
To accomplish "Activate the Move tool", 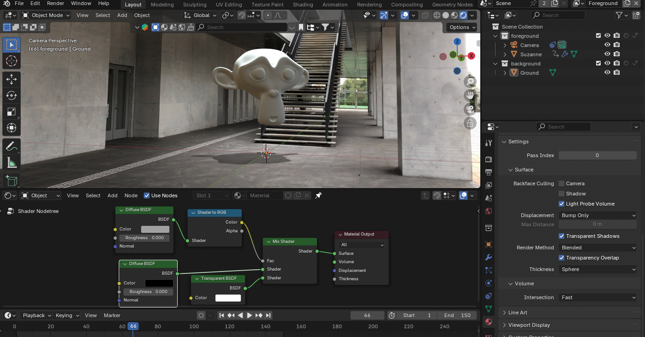I will [12, 79].
